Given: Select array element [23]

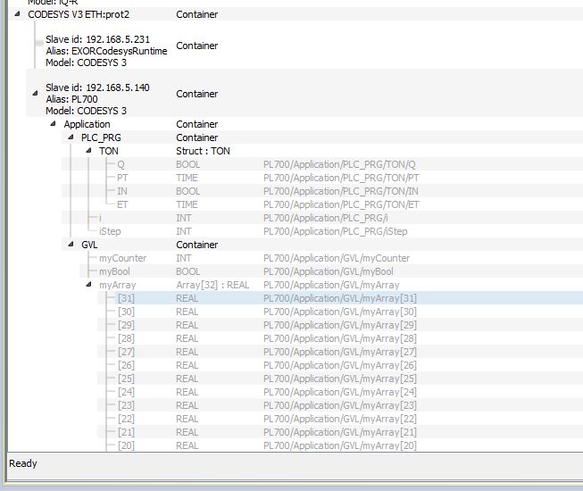Looking at the screenshot, I should 126,405.
